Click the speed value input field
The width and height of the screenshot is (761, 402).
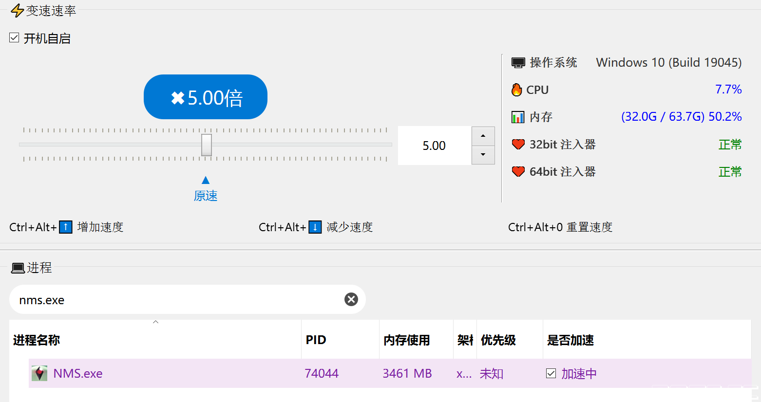pyautogui.click(x=434, y=146)
